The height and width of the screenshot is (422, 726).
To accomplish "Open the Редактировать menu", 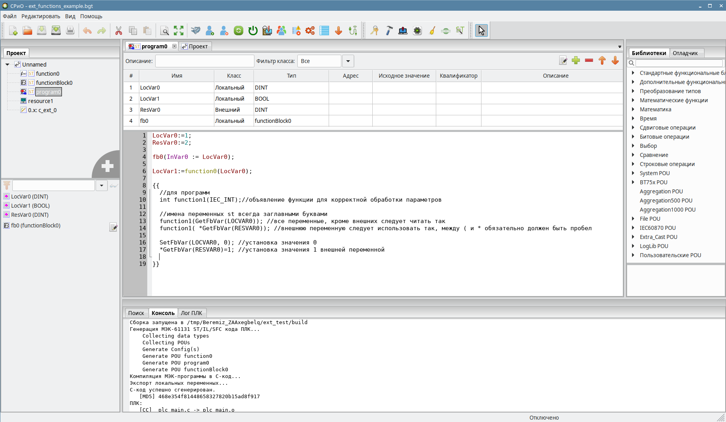I will tap(41, 16).
